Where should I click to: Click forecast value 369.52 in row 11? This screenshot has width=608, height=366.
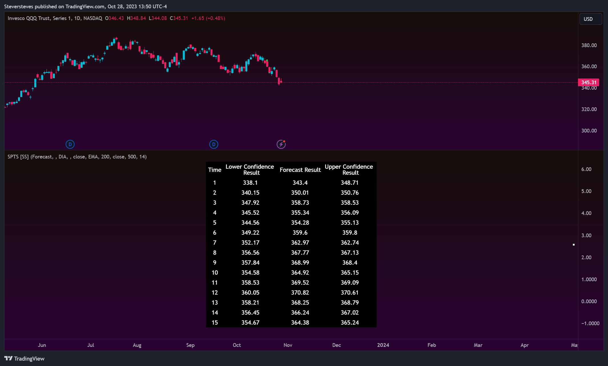click(x=300, y=283)
